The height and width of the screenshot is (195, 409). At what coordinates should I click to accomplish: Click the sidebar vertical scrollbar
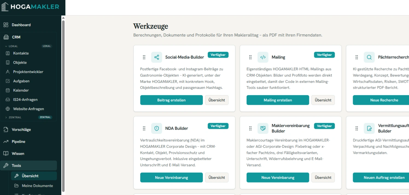pos(63,106)
